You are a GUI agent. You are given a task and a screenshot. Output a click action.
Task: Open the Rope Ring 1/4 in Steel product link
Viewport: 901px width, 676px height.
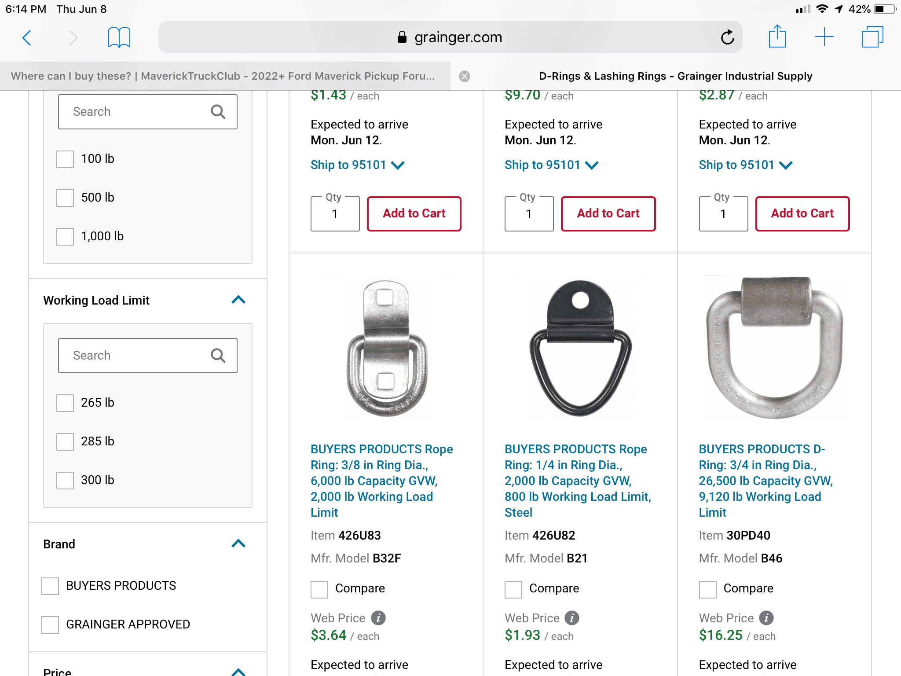click(578, 481)
